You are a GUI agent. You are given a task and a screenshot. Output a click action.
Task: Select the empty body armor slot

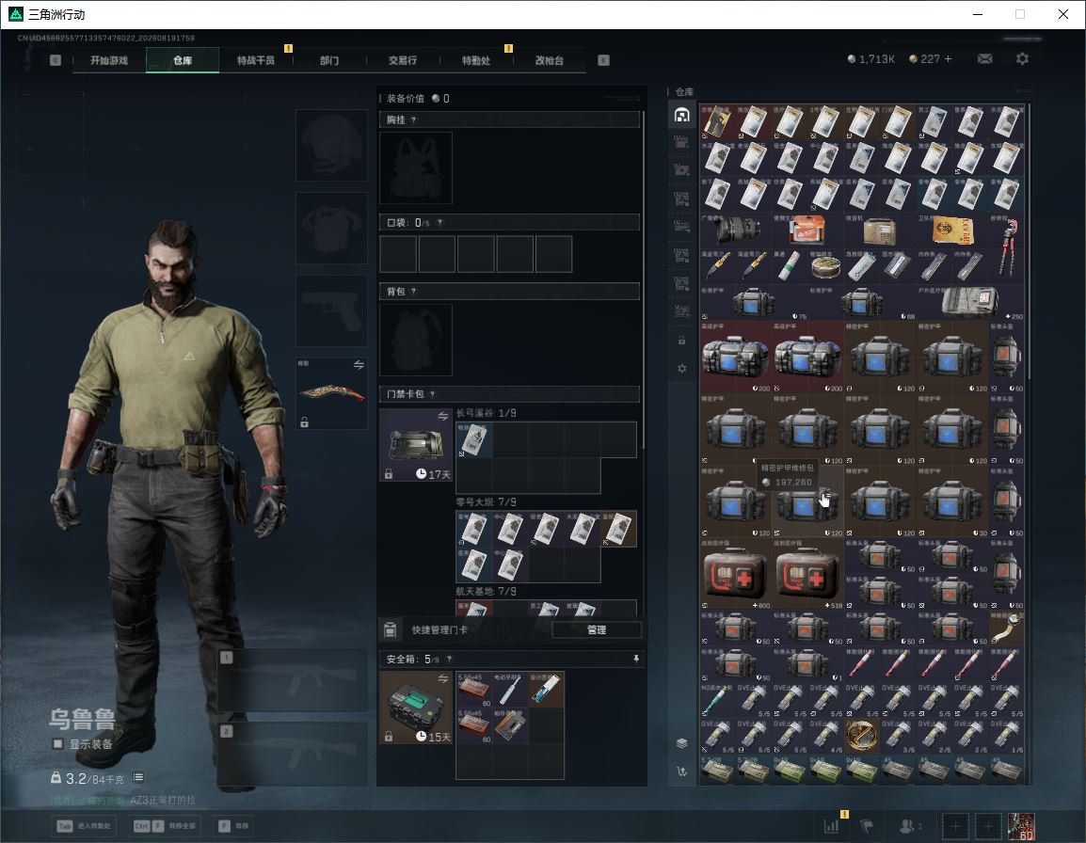tap(332, 228)
